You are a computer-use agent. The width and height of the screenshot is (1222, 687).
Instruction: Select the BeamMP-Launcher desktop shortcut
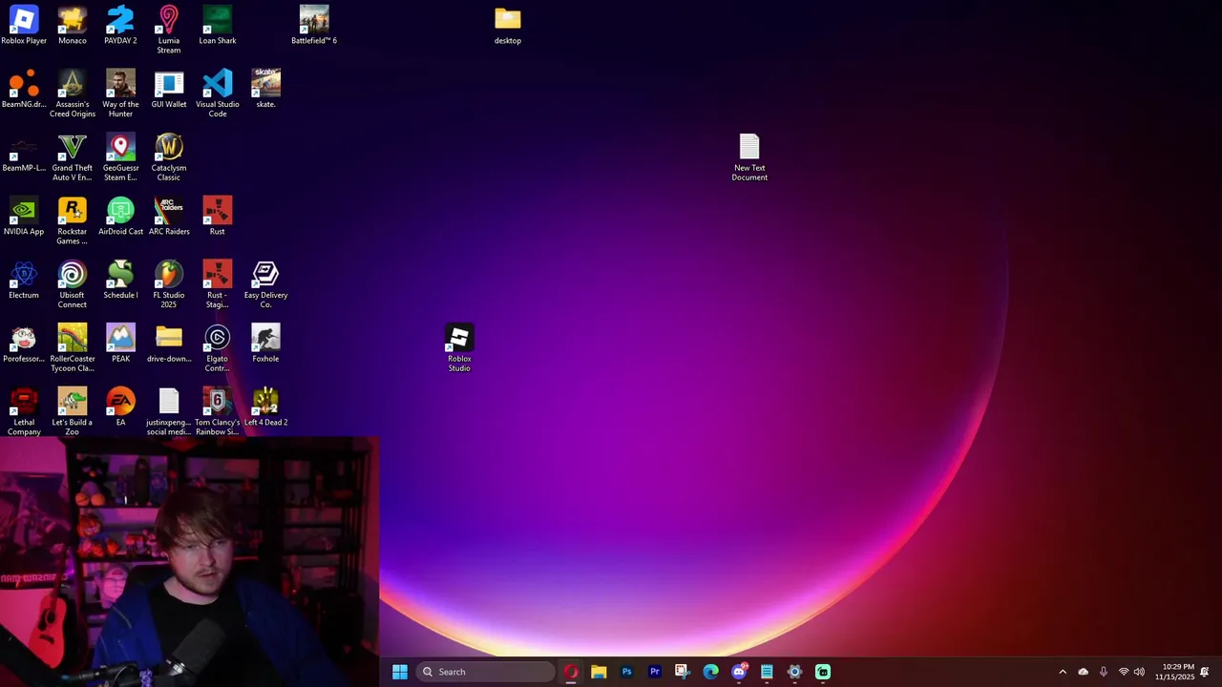pos(24,153)
